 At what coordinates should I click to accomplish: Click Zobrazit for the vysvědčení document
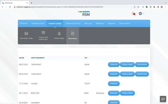click(x=114, y=102)
